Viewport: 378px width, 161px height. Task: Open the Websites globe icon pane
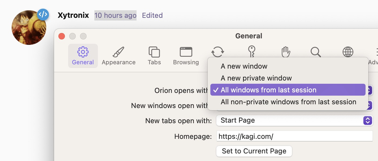pos(348,52)
